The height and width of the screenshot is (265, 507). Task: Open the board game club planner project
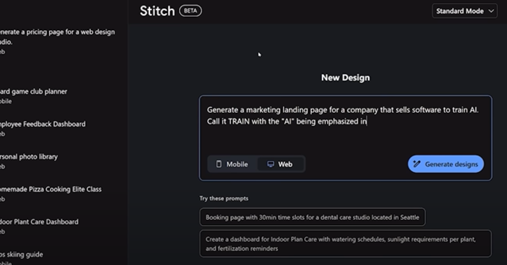pos(34,92)
